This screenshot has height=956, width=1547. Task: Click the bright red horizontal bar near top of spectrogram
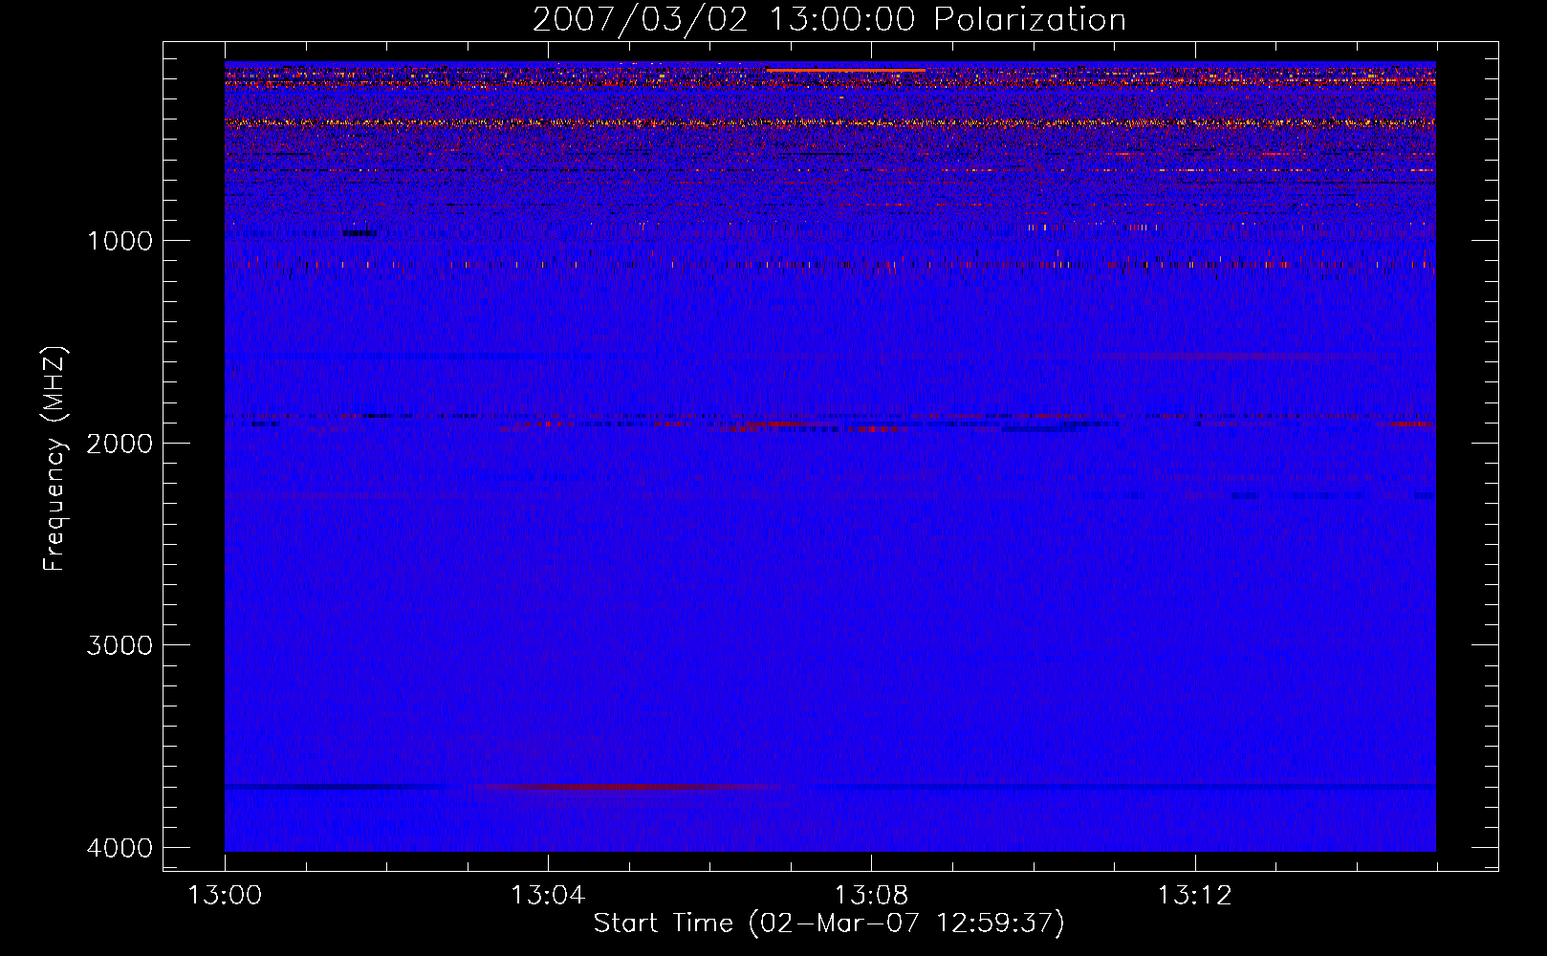[x=845, y=70]
